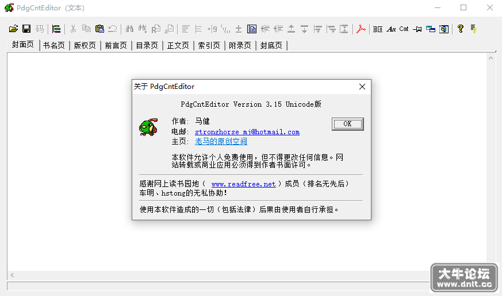Click the 码 encoding toolbar icon
Image resolution: width=502 pixels, height=296 pixels.
point(40,29)
